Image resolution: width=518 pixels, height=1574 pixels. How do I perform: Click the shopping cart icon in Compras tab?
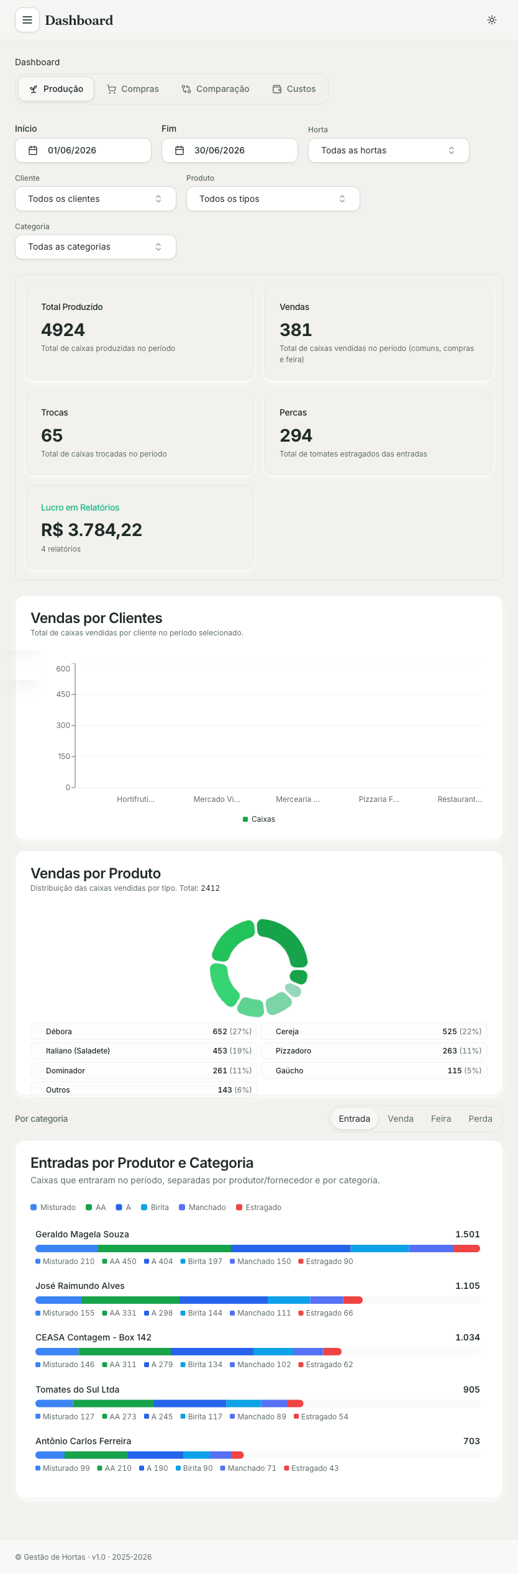[x=112, y=89]
